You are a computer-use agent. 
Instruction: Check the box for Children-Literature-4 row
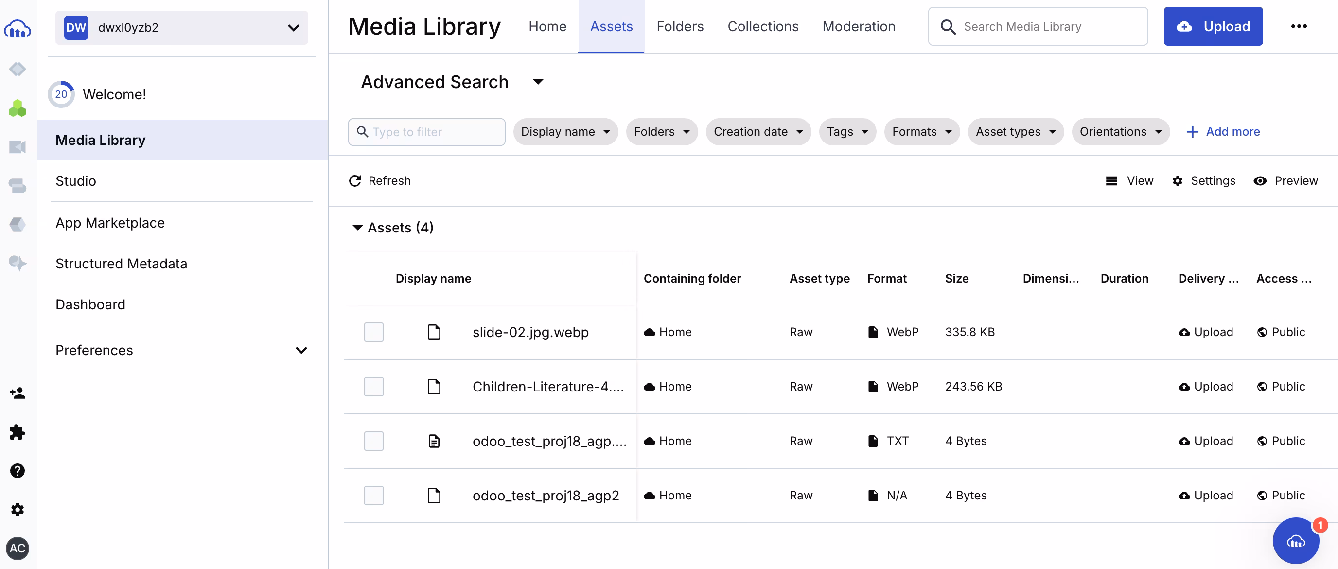click(373, 387)
